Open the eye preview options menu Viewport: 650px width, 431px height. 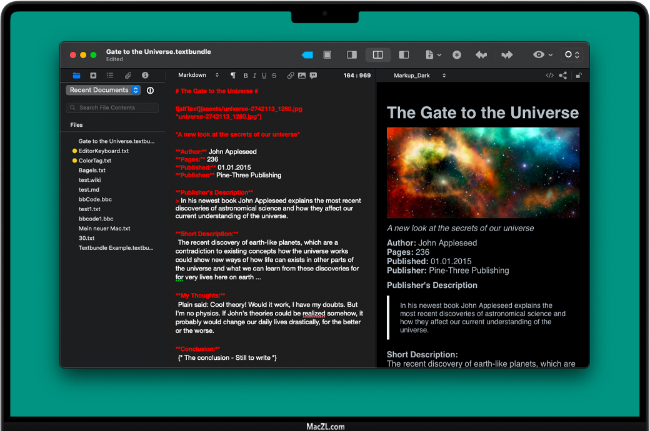(x=542, y=55)
